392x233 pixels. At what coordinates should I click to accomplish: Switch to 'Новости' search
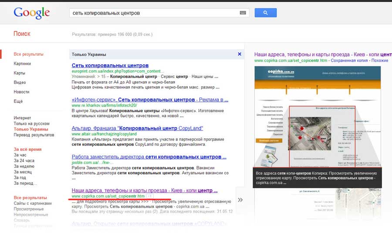(21, 92)
